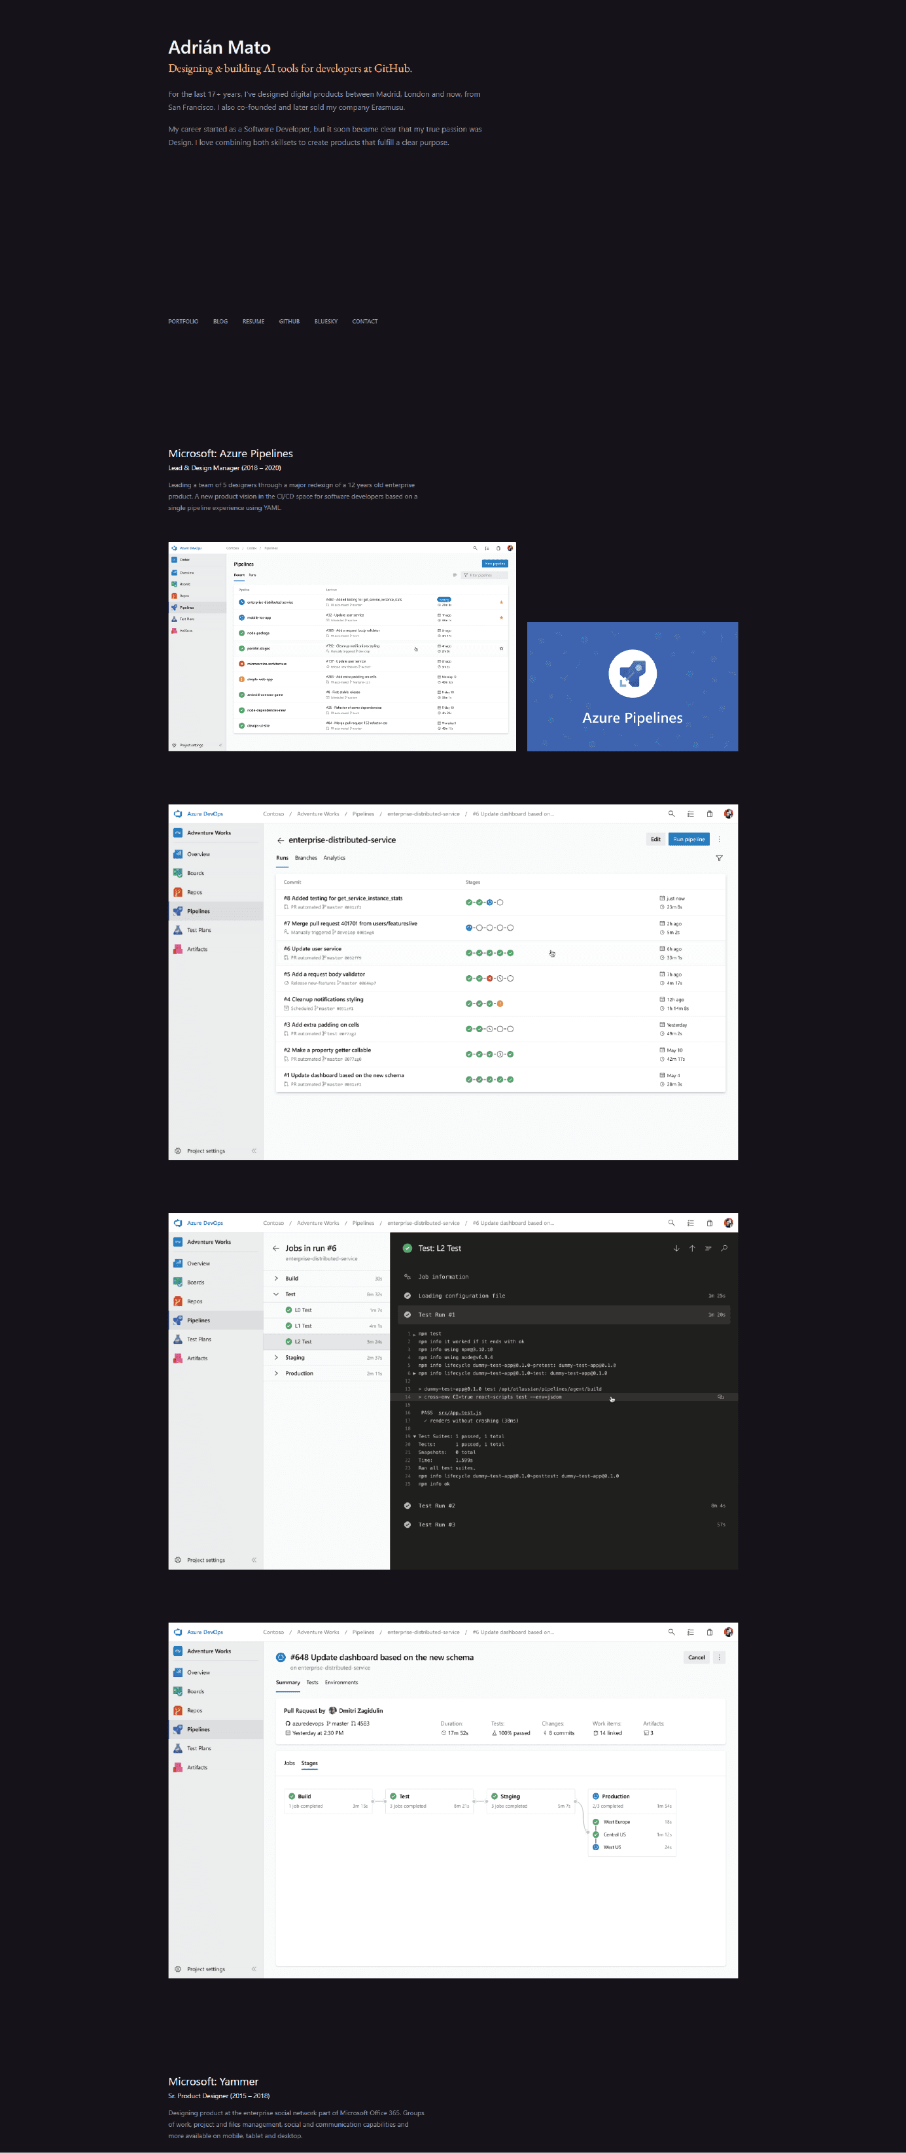This screenshot has width=906, height=2153.
Task: Click Run pipeline button
Action: (x=689, y=839)
